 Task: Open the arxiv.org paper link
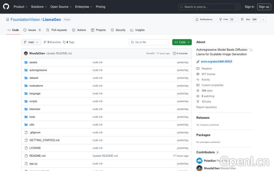[x=216, y=62]
